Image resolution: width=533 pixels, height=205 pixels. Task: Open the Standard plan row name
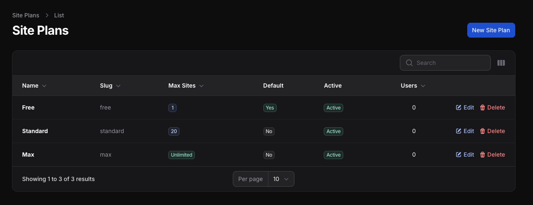[x=35, y=131]
